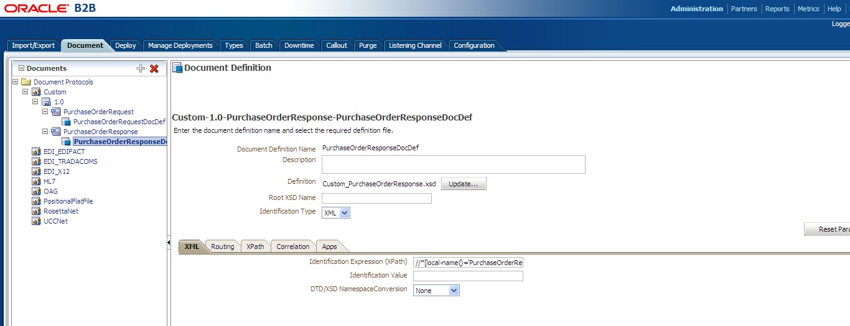
Task: Open the Metrics link
Action: point(808,9)
